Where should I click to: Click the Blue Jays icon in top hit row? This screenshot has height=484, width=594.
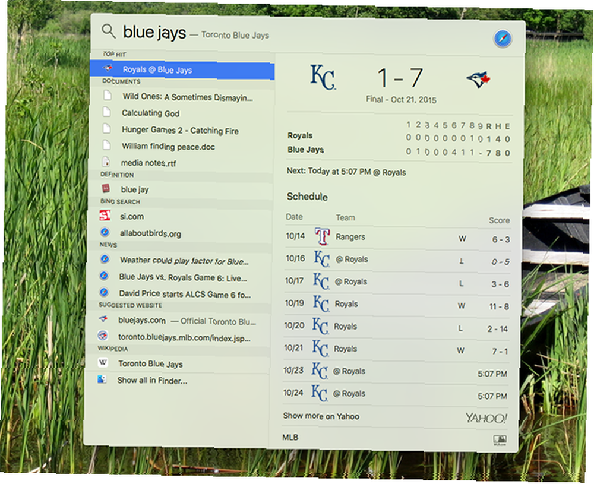click(x=108, y=68)
